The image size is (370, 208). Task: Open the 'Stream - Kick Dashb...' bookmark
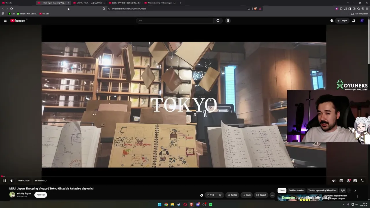point(27,14)
